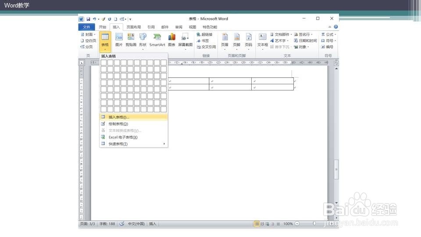Open the 签名行 (Signature Line) dropdown
Viewport: 421px width, 237px height.
(x=303, y=34)
